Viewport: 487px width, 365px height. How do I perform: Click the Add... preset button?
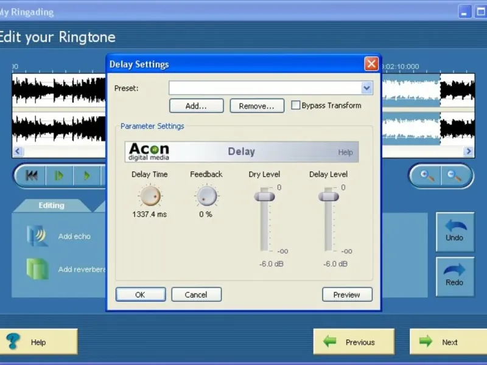[196, 106]
